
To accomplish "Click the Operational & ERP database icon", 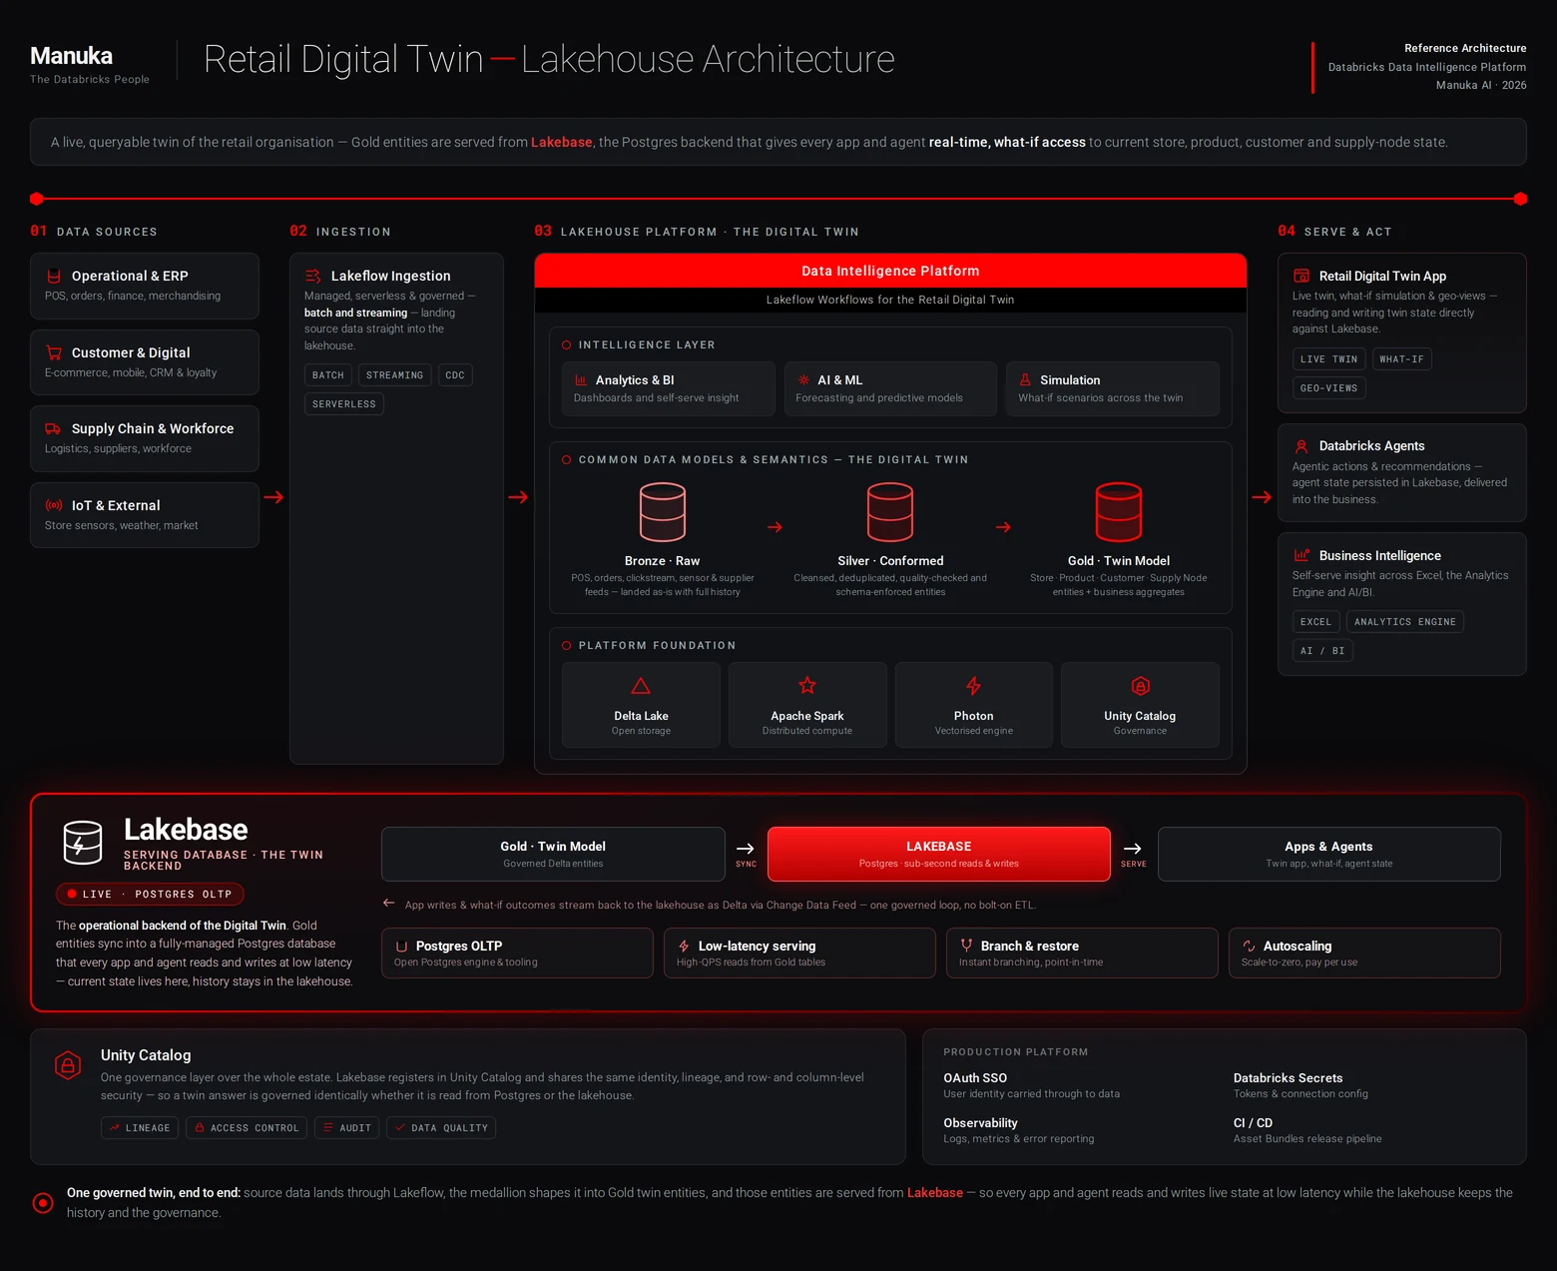I will [x=54, y=277].
